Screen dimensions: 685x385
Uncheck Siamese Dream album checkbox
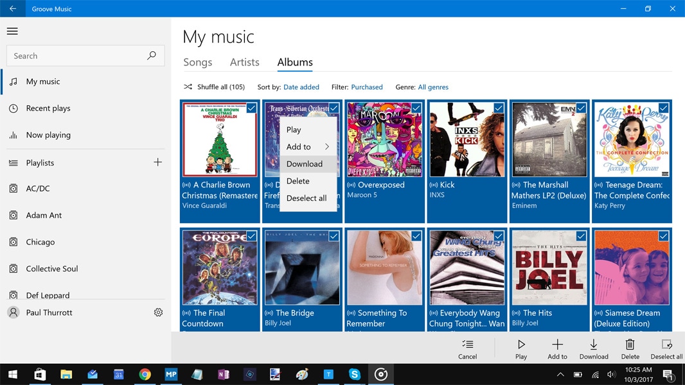pyautogui.click(x=664, y=236)
